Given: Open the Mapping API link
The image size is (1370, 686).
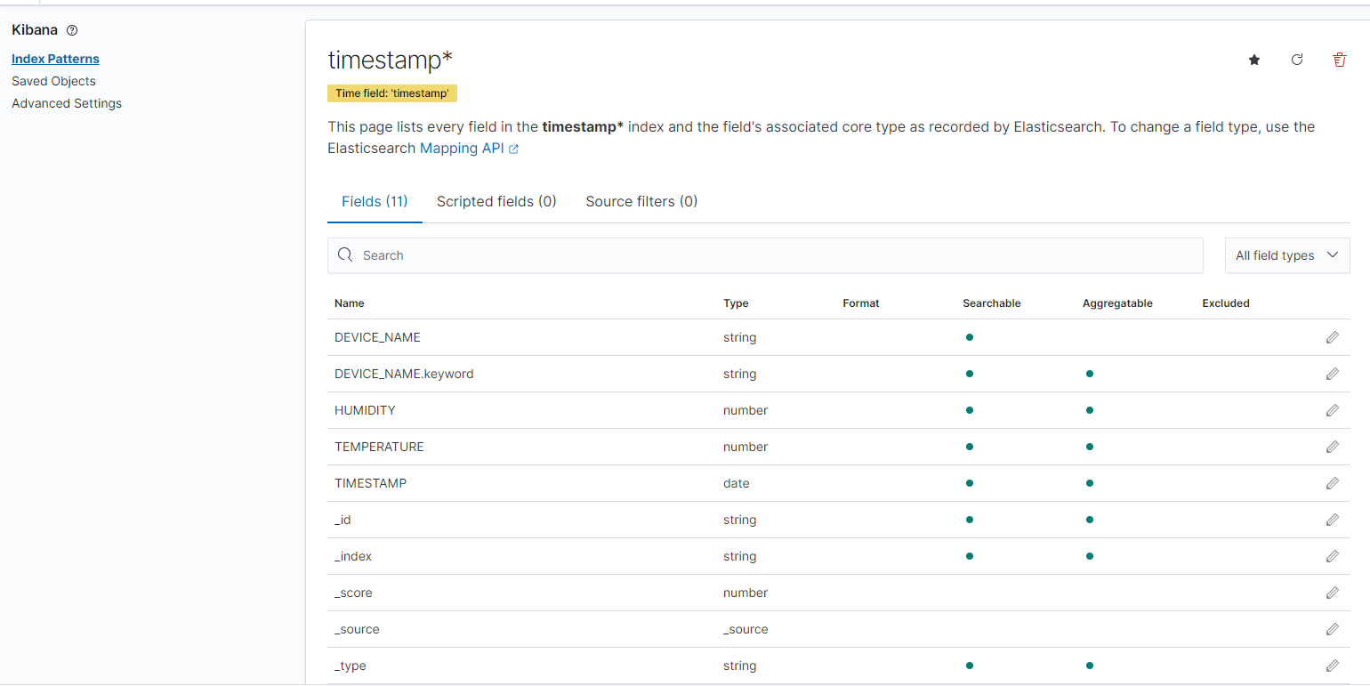Looking at the screenshot, I should tap(469, 149).
